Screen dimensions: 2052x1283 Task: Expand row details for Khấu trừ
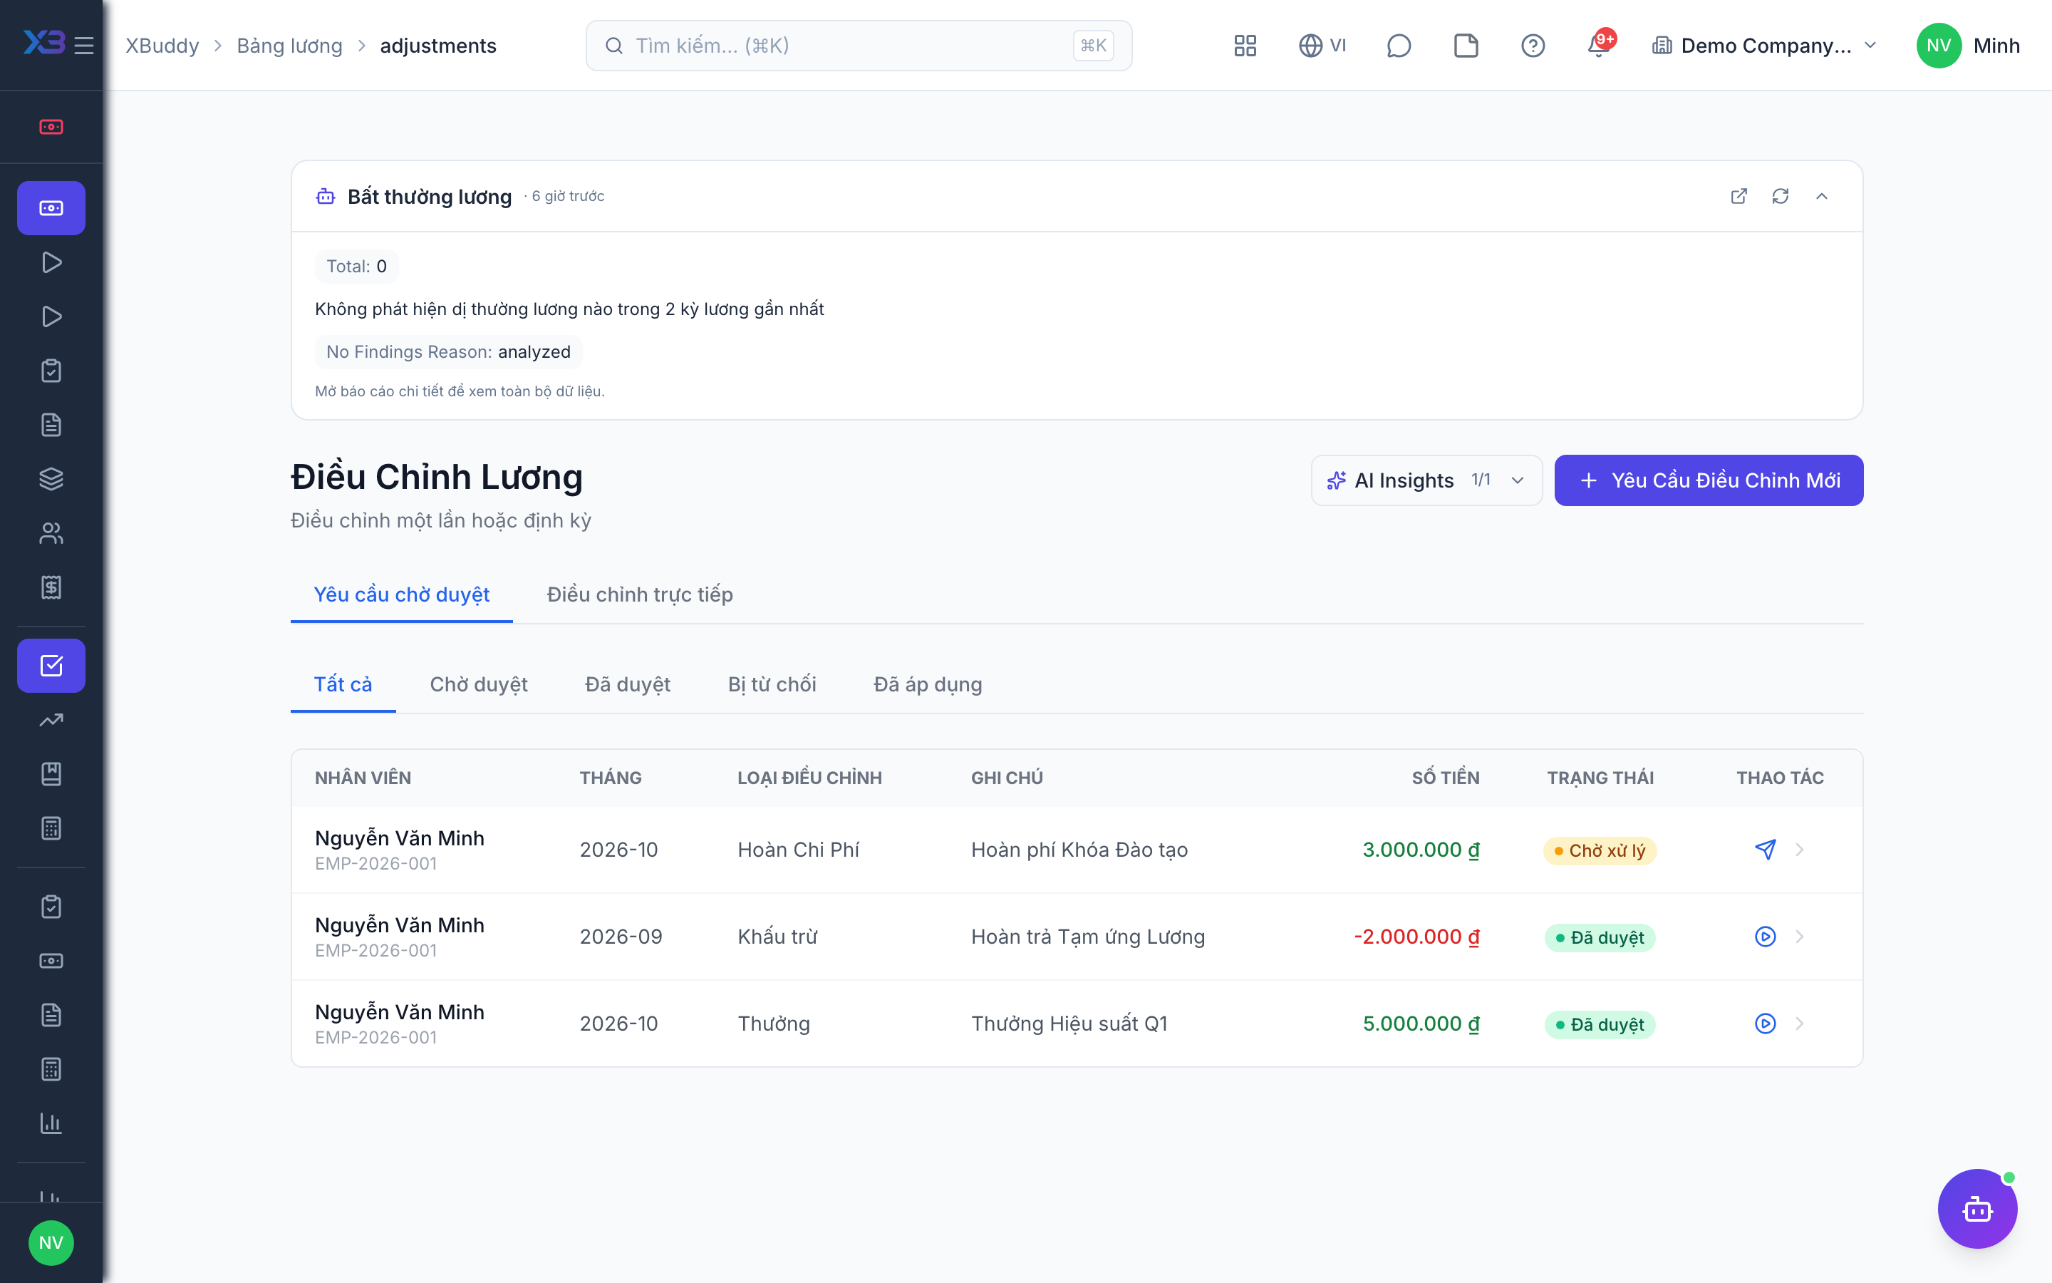click(1799, 937)
